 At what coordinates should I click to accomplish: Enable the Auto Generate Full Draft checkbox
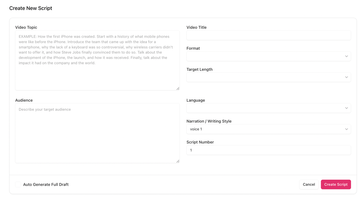[18, 184]
